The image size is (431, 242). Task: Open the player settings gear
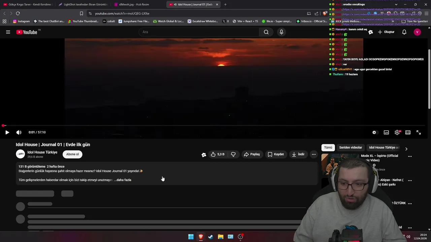pos(397,132)
